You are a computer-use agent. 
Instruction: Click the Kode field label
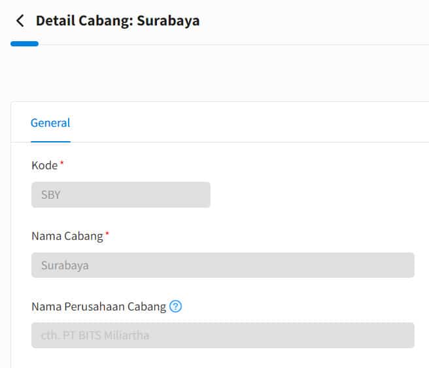pos(44,165)
